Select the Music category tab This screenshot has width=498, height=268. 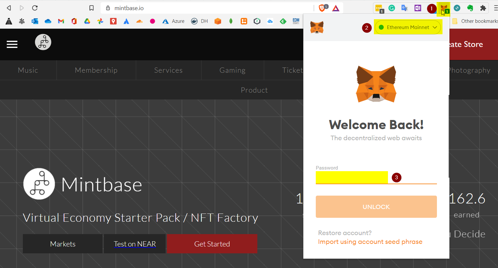click(28, 70)
